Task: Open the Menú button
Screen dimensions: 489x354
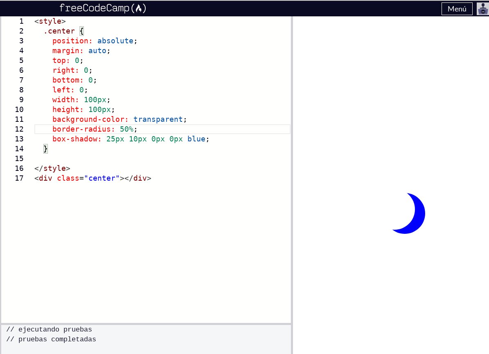Action: click(x=457, y=9)
